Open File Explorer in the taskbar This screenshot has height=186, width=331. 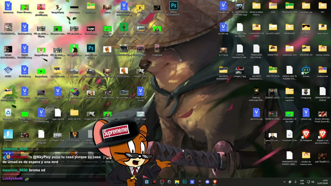click(x=177, y=182)
